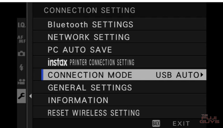Click the EXIT label
Viewport: 223px width, 128px height.
(181, 124)
